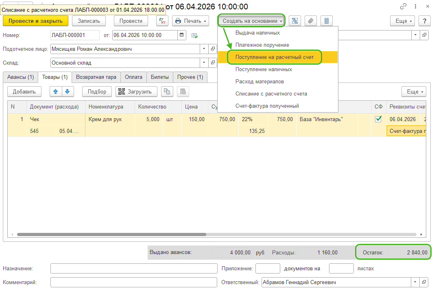Expand the Склад dropdown arrow
The image size is (434, 291).
coord(204,63)
